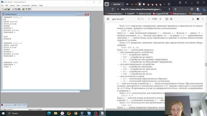The image size is (207, 116).
Task: Open the PDF viewer more options menu
Action: pyautogui.click(x=203, y=19)
